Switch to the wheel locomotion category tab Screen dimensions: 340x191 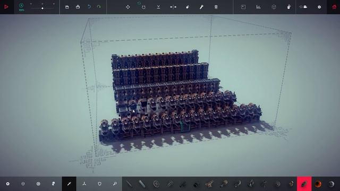(38, 184)
